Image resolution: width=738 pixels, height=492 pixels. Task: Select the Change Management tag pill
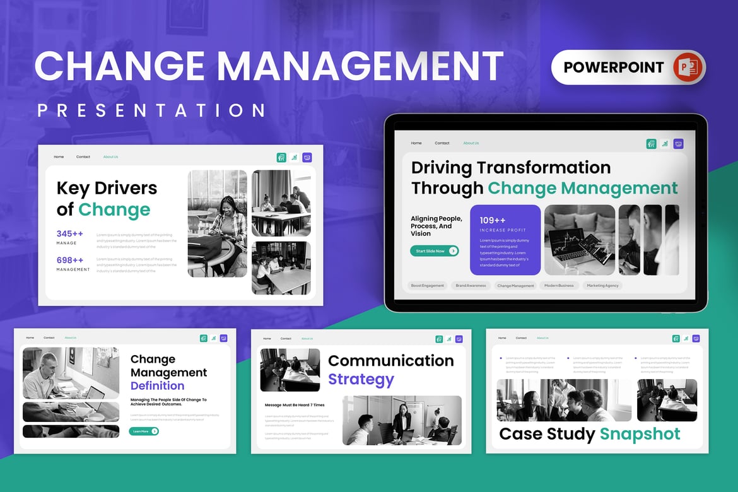516,285
